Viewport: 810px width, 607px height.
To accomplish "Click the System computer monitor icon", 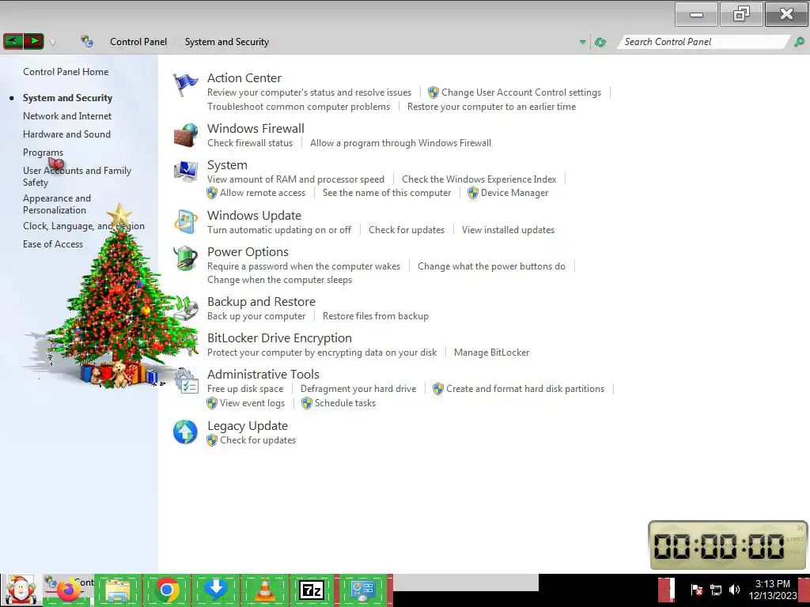I will 185,172.
